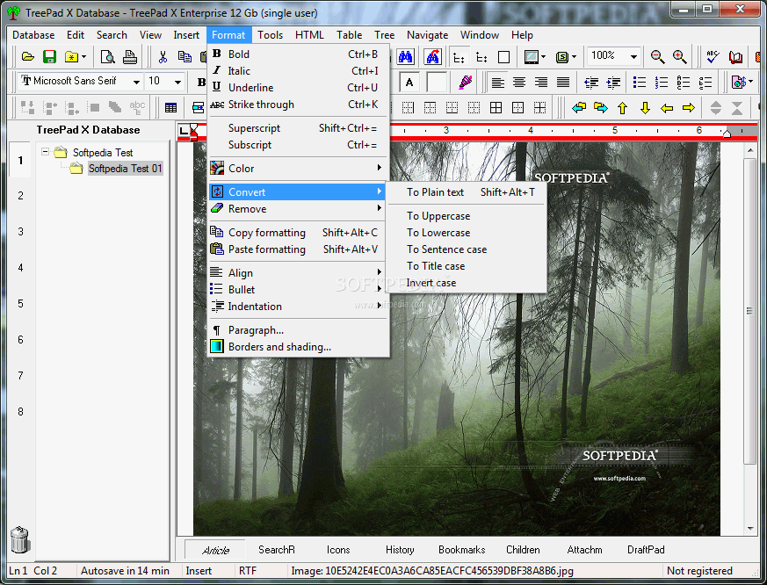This screenshot has height=585, width=767.
Task: Open the thesaurus book icon
Action: 735,57
